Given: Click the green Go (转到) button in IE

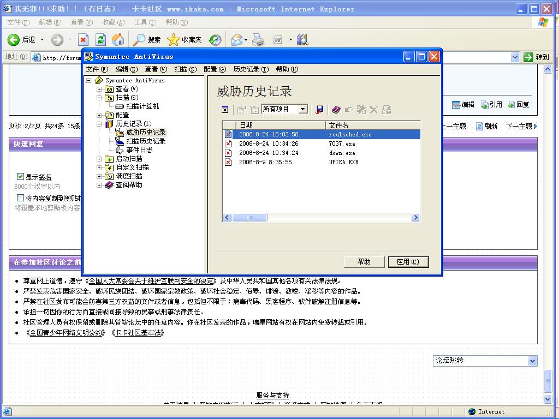Looking at the screenshot, I should click(537, 57).
